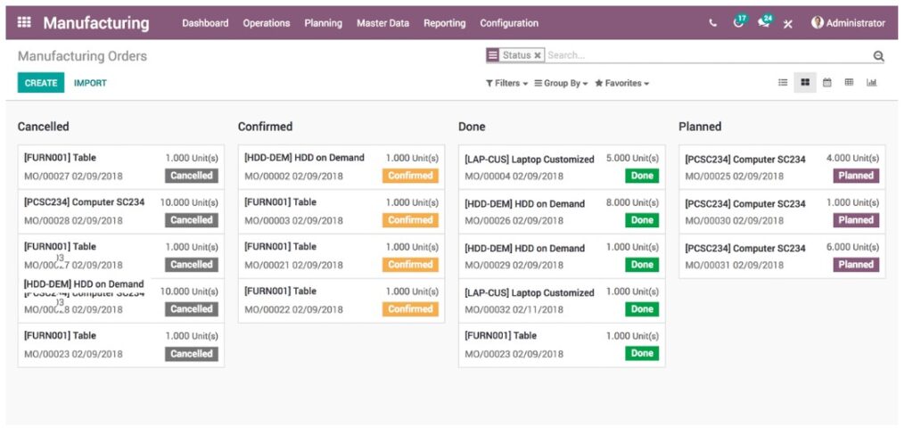Open the Master Data menu
This screenshot has width=913, height=435.
tap(382, 23)
